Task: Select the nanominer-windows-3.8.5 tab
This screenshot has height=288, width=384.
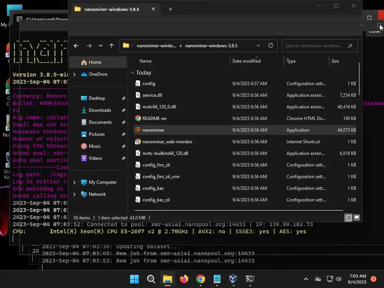Action: tap(116, 9)
